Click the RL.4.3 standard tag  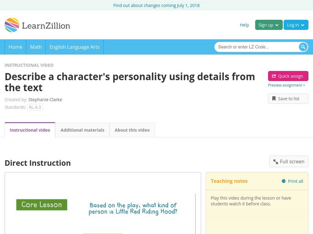(35, 107)
